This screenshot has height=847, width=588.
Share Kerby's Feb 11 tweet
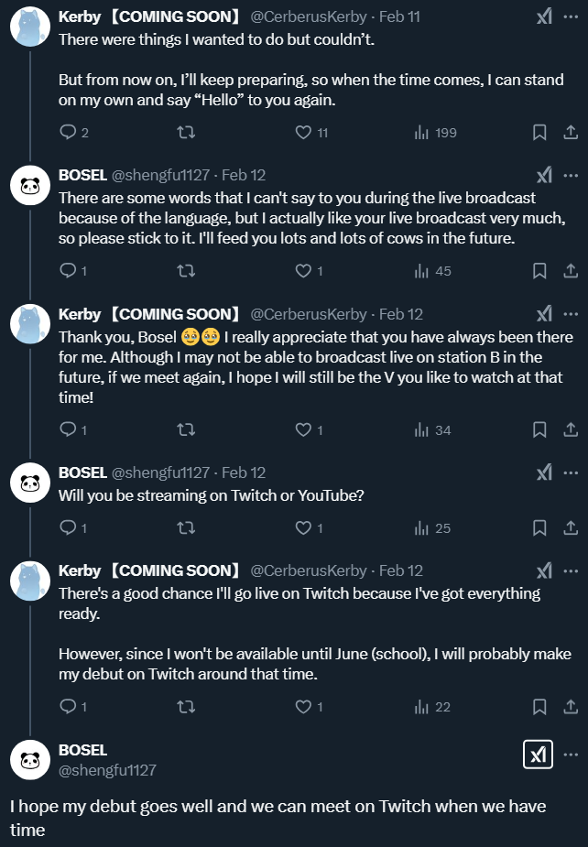point(570,133)
